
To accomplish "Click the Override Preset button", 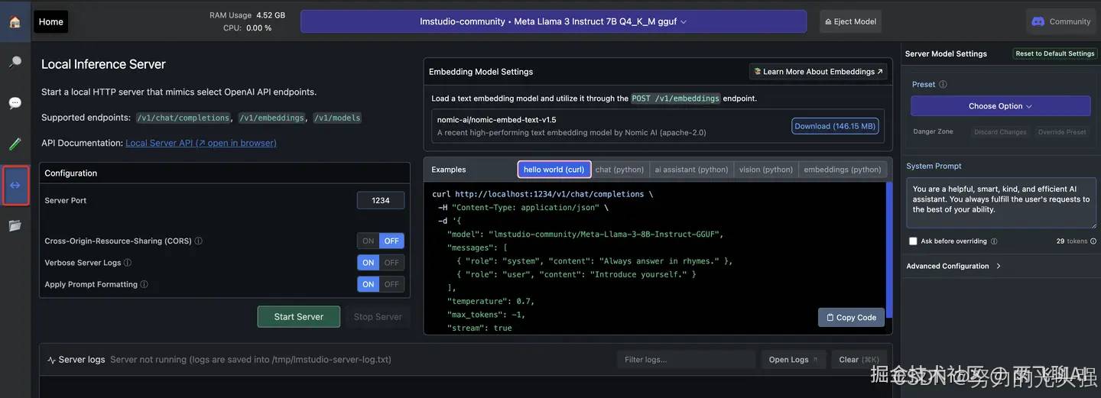I will 1062,132.
